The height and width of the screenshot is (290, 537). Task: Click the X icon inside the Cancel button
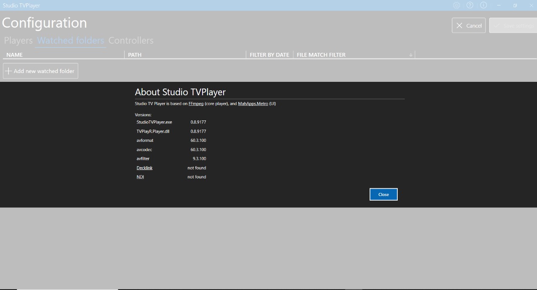coord(459,25)
